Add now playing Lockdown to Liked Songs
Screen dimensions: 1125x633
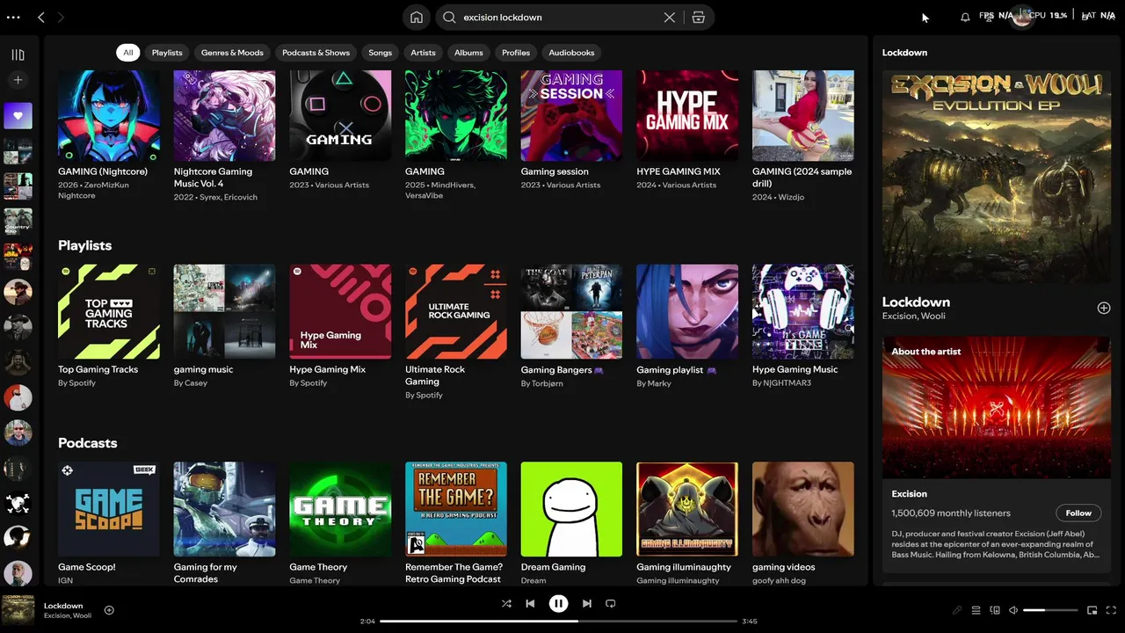point(109,610)
